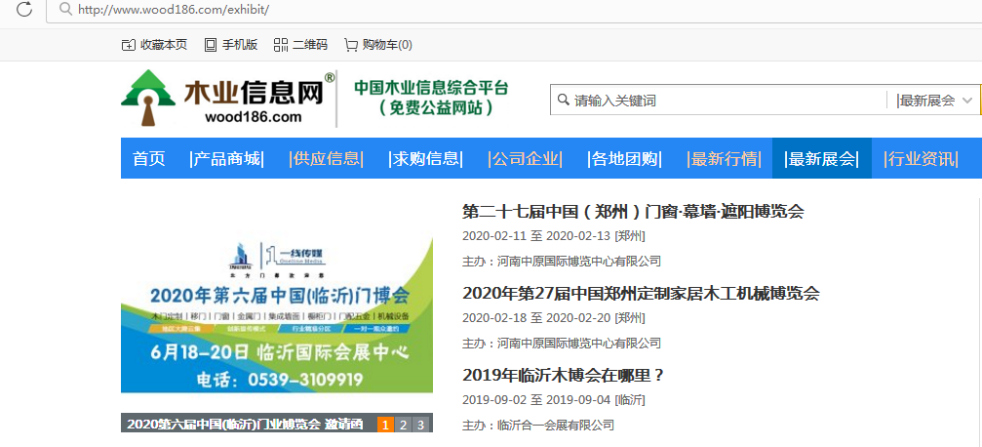This screenshot has height=447, width=982.
Task: Open the 产品商城 nav tab
Action: click(226, 159)
